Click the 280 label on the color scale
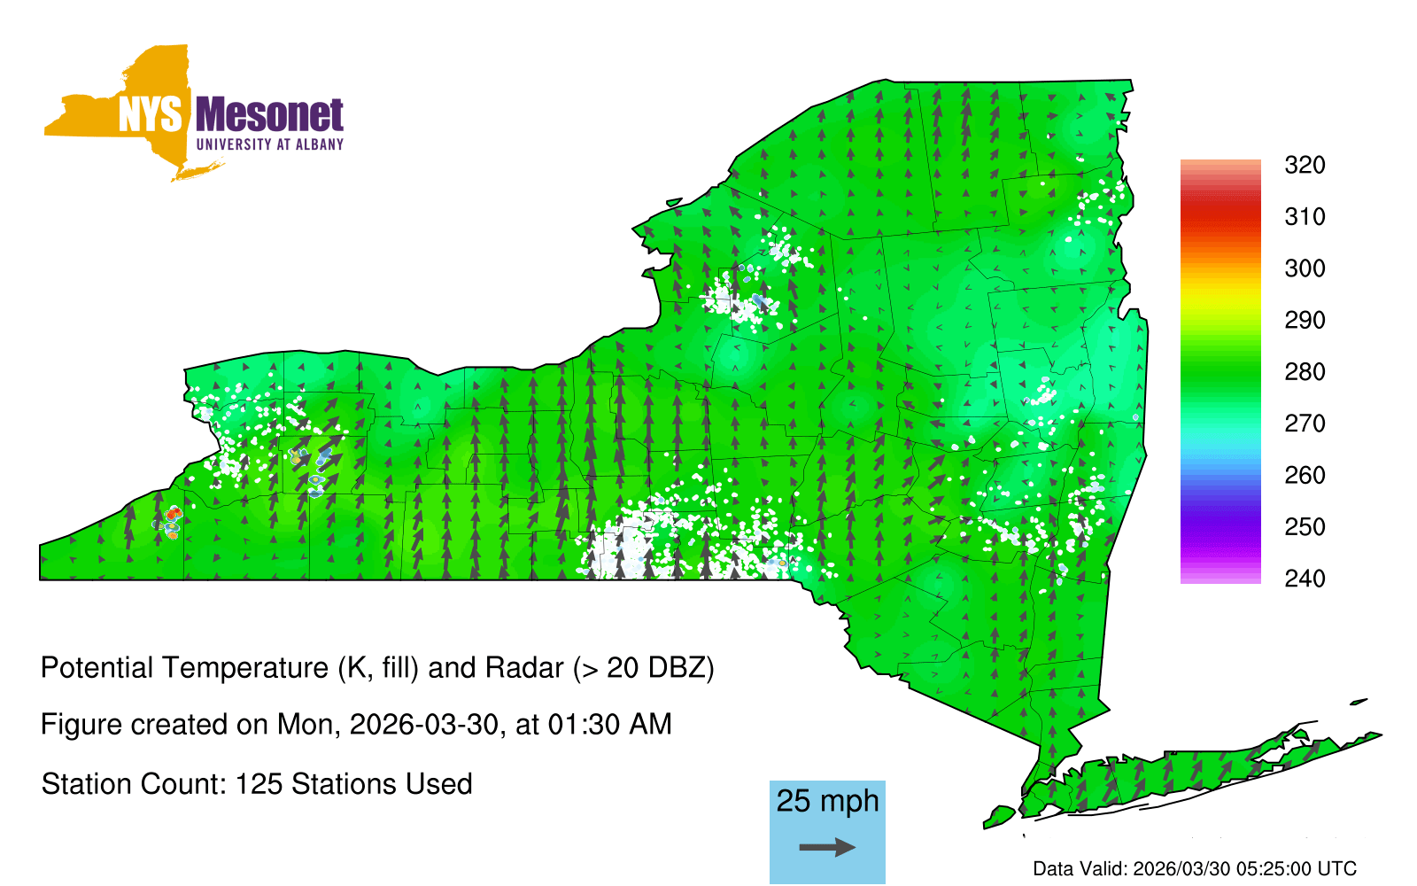 point(1305,371)
